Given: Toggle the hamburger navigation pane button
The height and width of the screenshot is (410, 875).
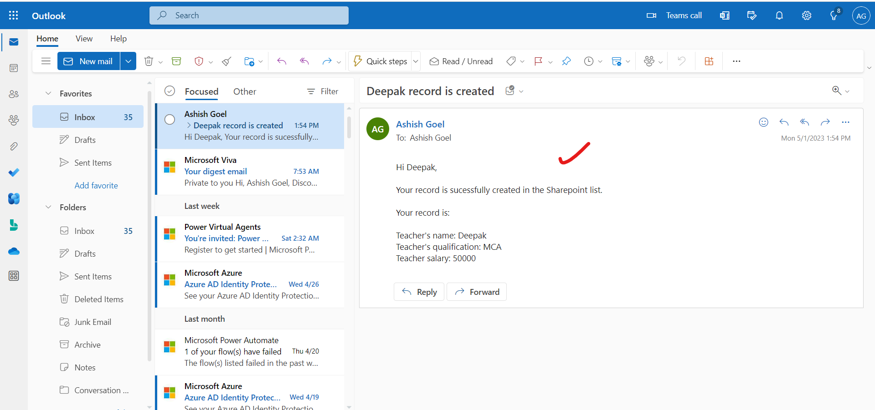Looking at the screenshot, I should 46,61.
